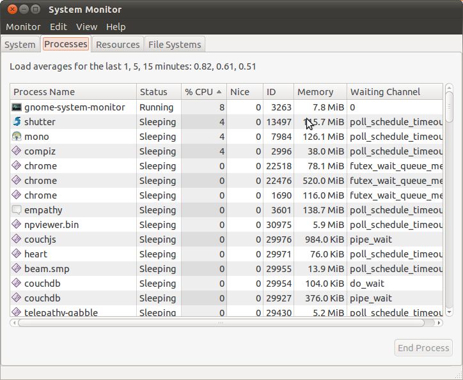The width and height of the screenshot is (463, 380).
Task: Sort by Process Name column header
Action: [74, 92]
